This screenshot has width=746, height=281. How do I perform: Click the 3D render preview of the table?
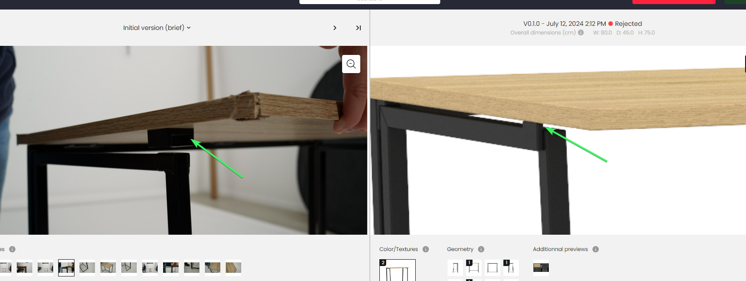coord(558,140)
